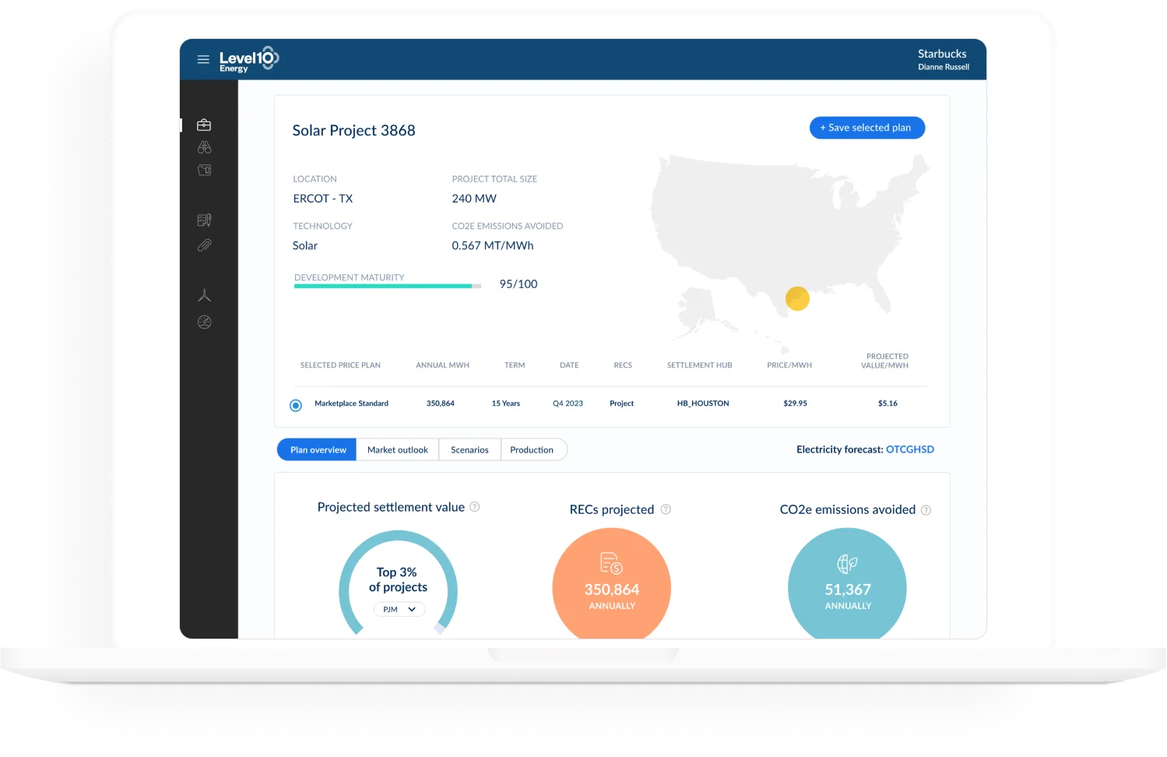
Task: Click the Dianne Russell user name
Action: pos(944,67)
